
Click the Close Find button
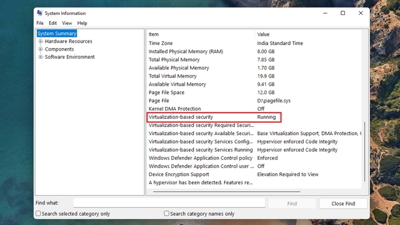tap(343, 204)
